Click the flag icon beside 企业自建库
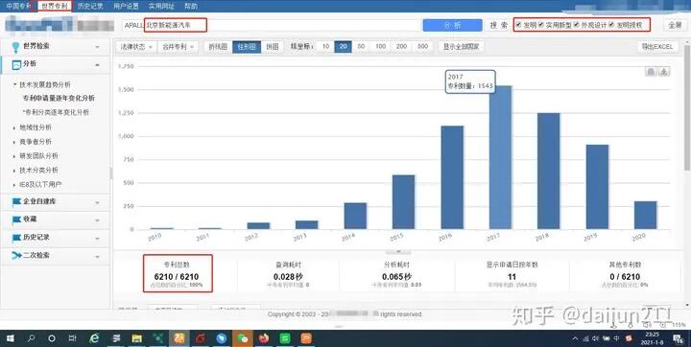Screen dimensions: 691x347 click(16, 201)
